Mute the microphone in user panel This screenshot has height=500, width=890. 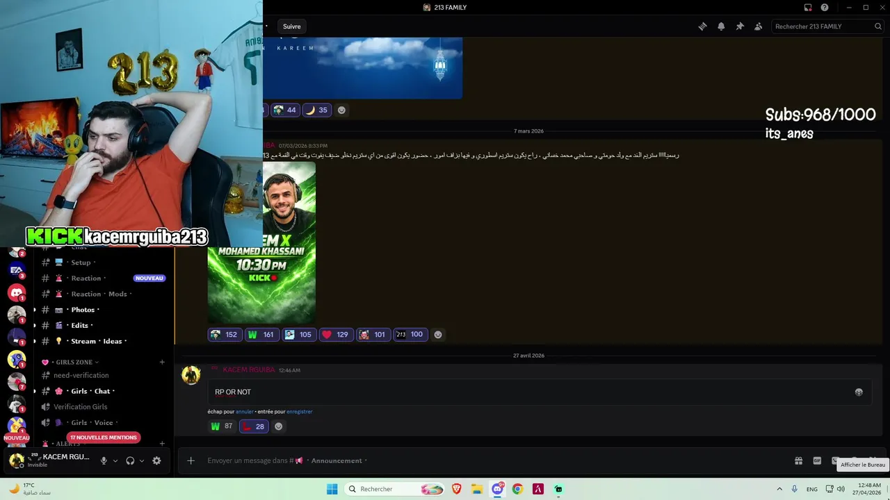pyautogui.click(x=104, y=460)
